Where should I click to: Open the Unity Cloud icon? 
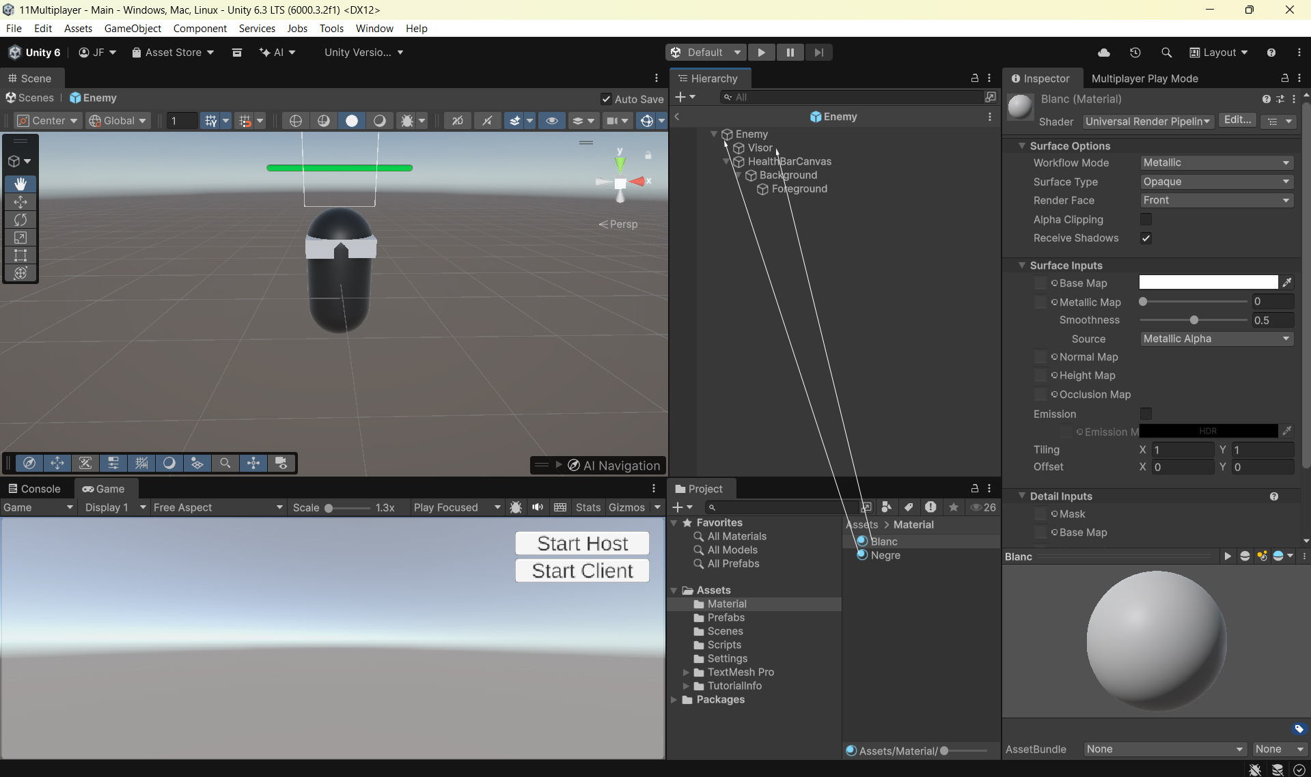tap(1103, 53)
